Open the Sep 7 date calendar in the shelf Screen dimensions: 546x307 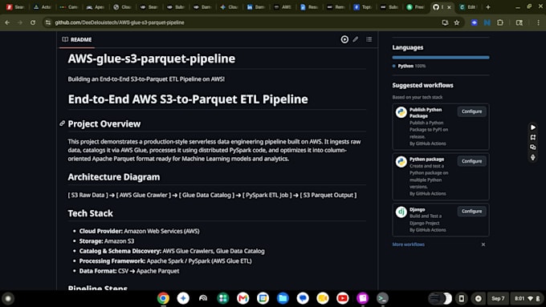tap(498, 298)
